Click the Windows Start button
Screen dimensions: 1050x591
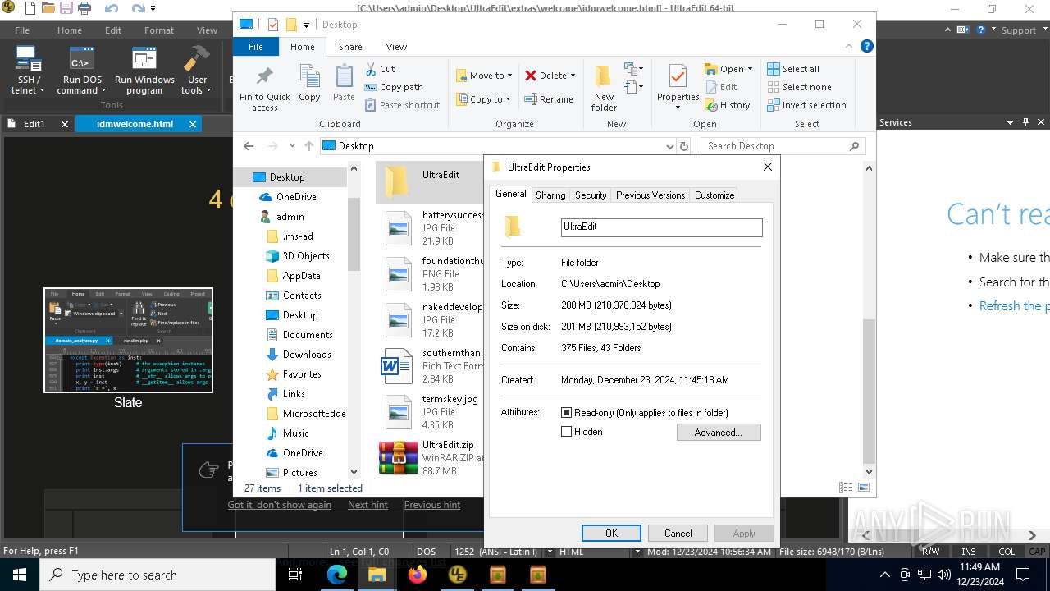tap(19, 575)
